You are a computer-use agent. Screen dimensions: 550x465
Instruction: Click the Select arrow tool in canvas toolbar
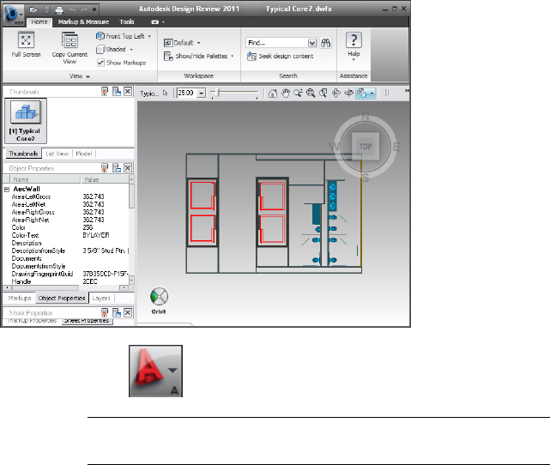[x=166, y=94]
